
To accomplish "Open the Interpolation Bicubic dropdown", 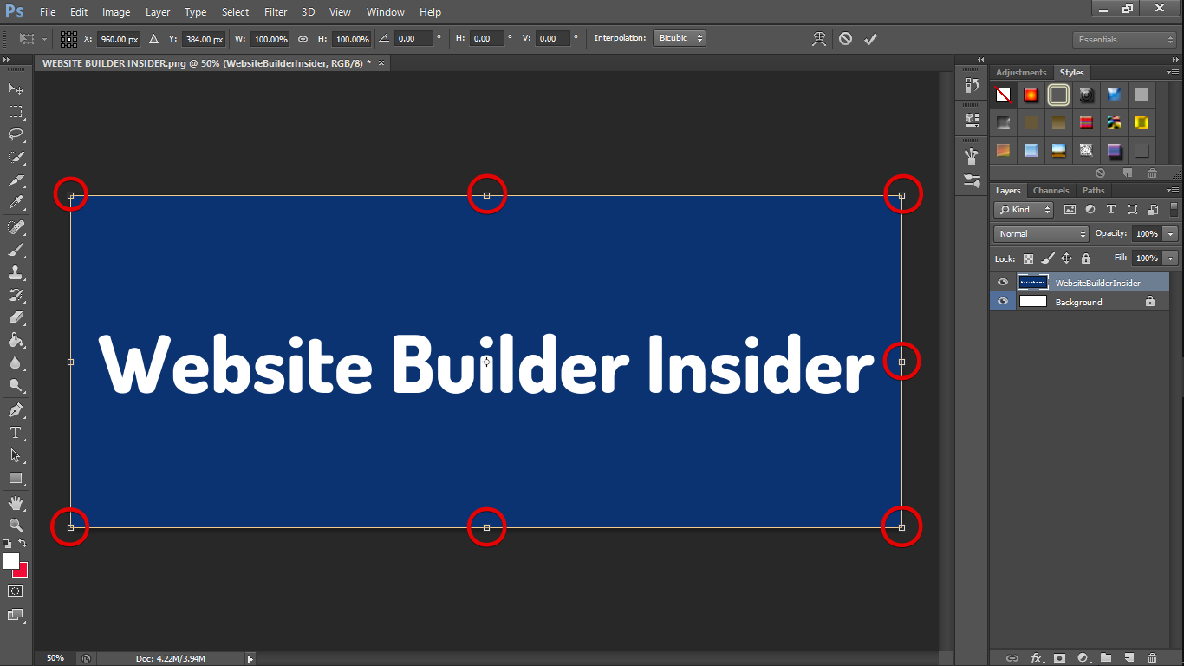I will pyautogui.click(x=680, y=39).
